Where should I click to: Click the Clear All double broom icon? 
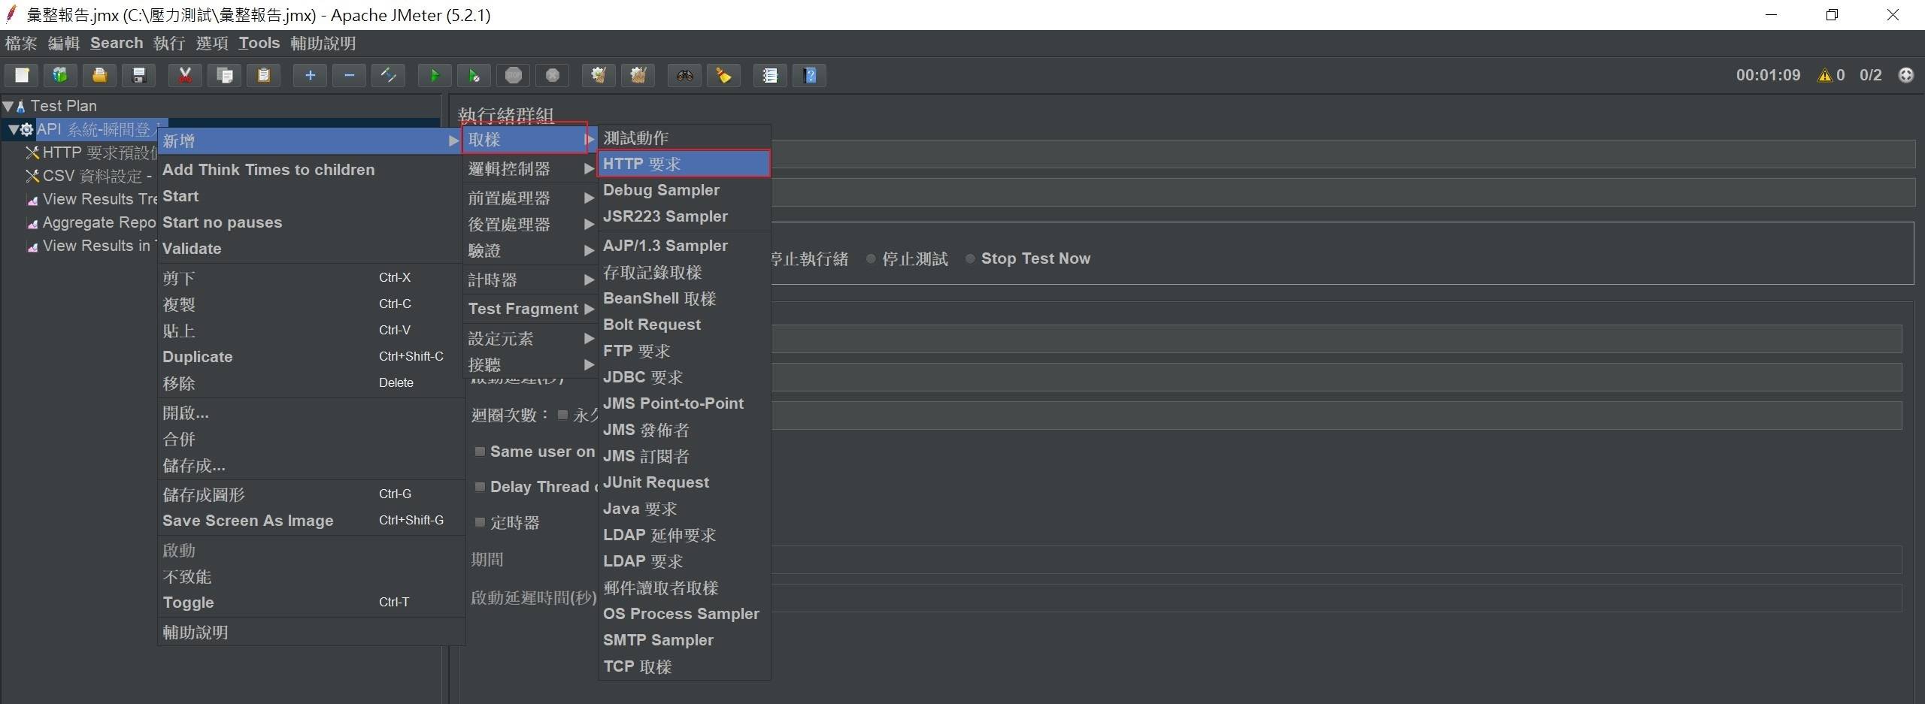(x=638, y=75)
